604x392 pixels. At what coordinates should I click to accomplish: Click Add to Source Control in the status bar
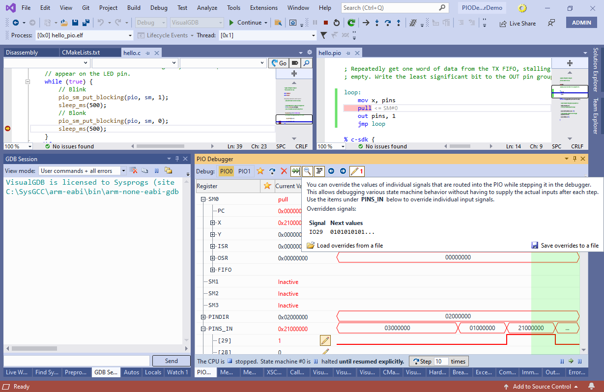(x=542, y=387)
